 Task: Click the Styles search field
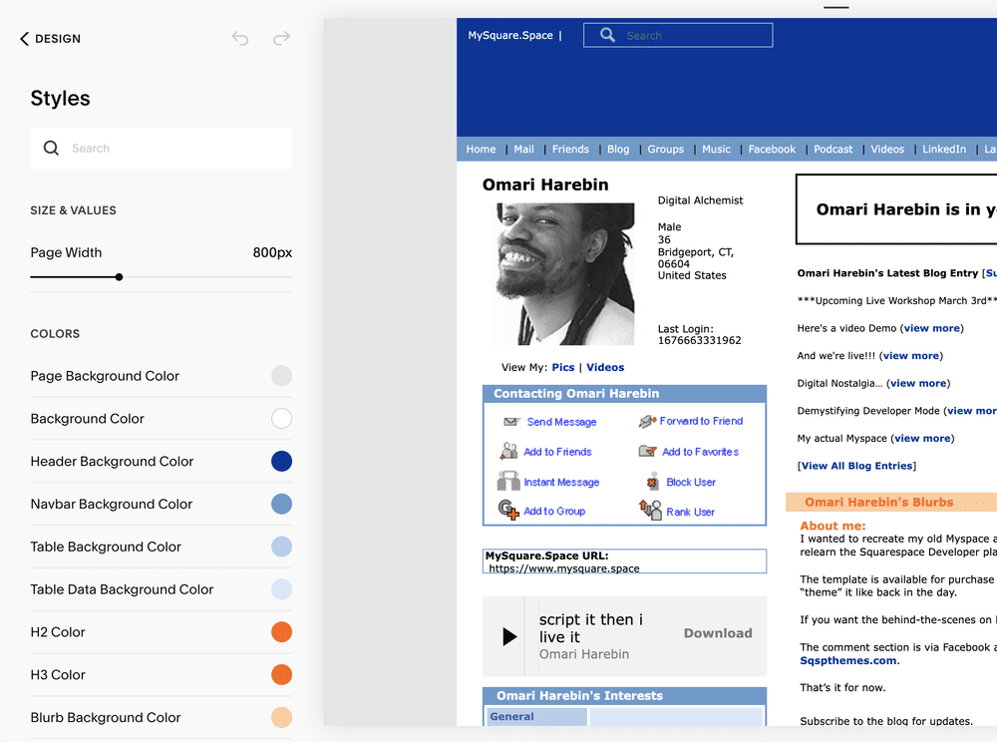(x=162, y=149)
